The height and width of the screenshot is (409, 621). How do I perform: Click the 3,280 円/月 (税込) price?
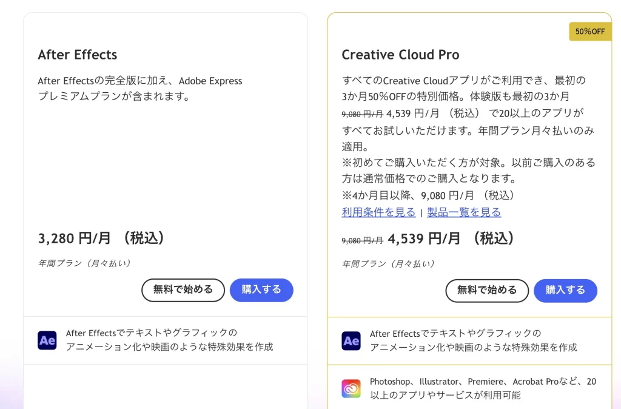(x=101, y=238)
